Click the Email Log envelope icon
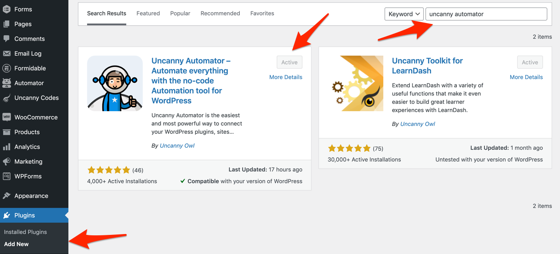 [7, 53]
